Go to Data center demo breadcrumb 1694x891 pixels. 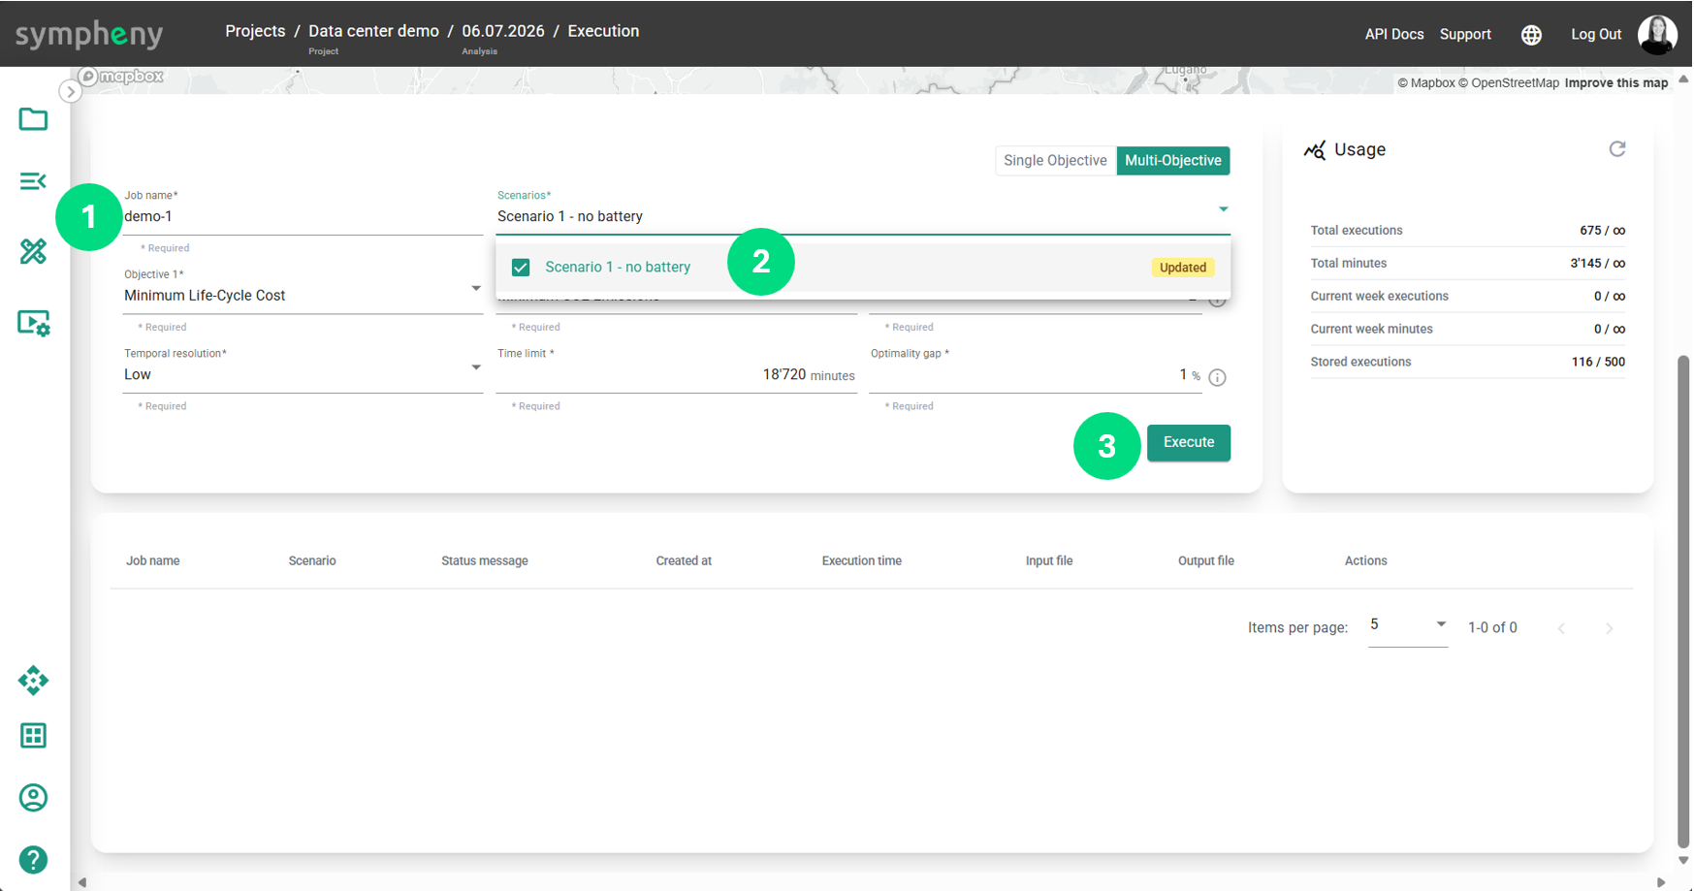click(x=373, y=31)
